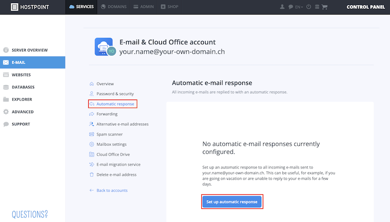Open the Services tab

(81, 7)
